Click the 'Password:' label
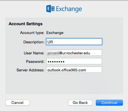This screenshot has height=111, width=128. (x=35, y=61)
